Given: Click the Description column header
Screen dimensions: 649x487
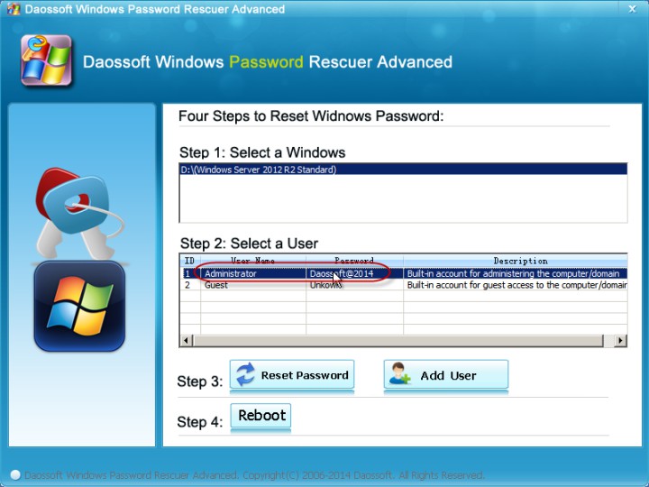Looking at the screenshot, I should click(x=516, y=261).
